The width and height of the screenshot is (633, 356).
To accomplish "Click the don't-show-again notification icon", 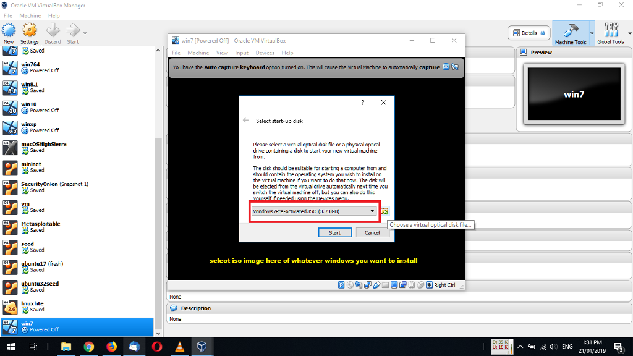I will click(455, 67).
